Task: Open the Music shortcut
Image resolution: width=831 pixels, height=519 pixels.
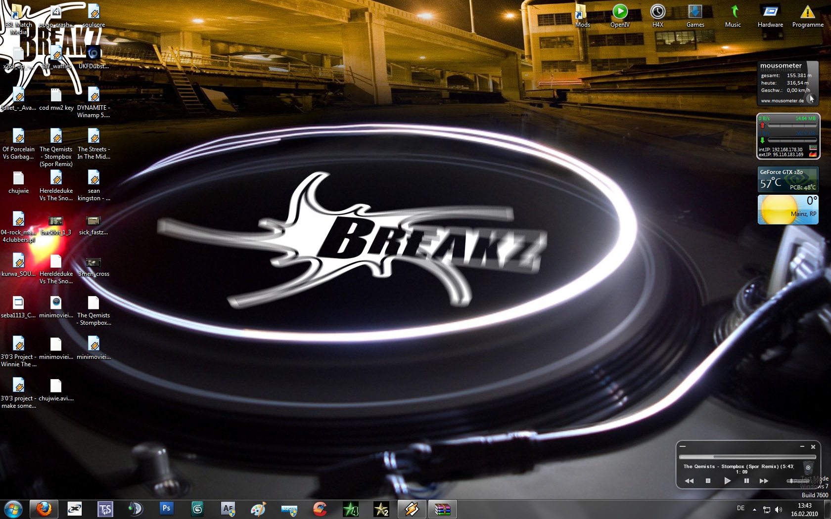Action: (x=733, y=15)
